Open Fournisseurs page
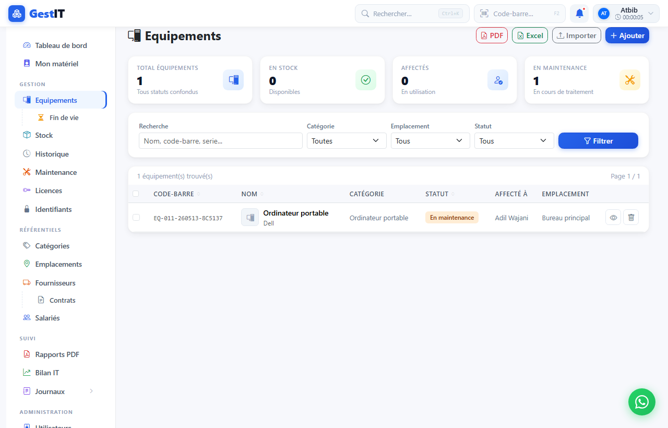 click(x=61, y=283)
